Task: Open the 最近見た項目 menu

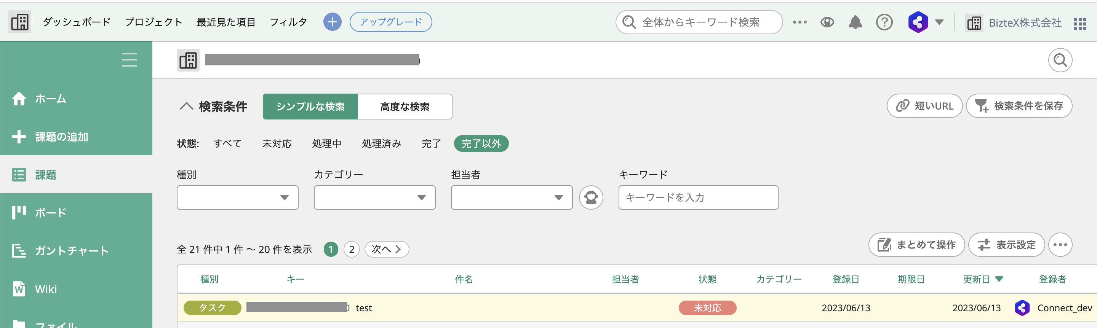Action: coord(226,22)
